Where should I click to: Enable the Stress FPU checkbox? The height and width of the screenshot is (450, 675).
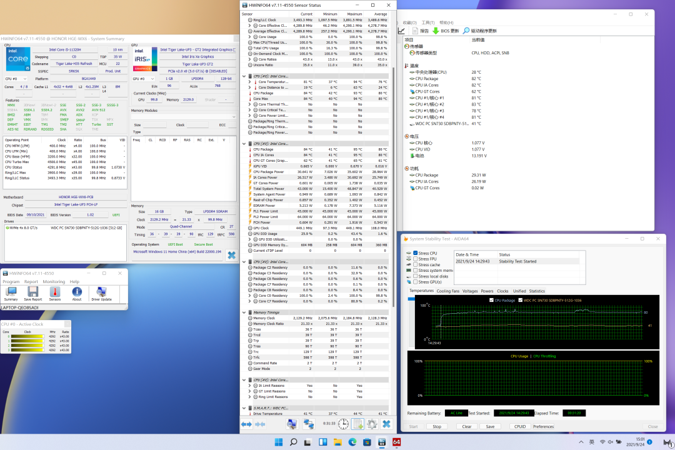pos(416,259)
